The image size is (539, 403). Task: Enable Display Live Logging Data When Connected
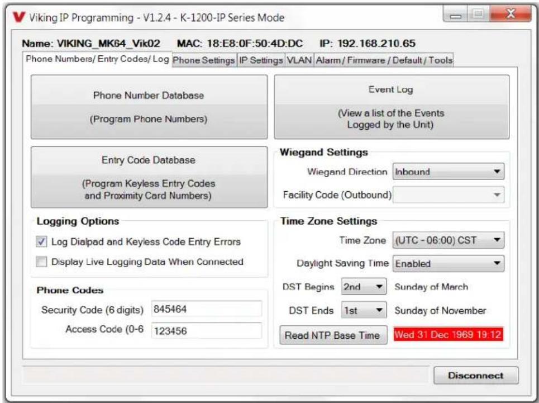(41, 262)
